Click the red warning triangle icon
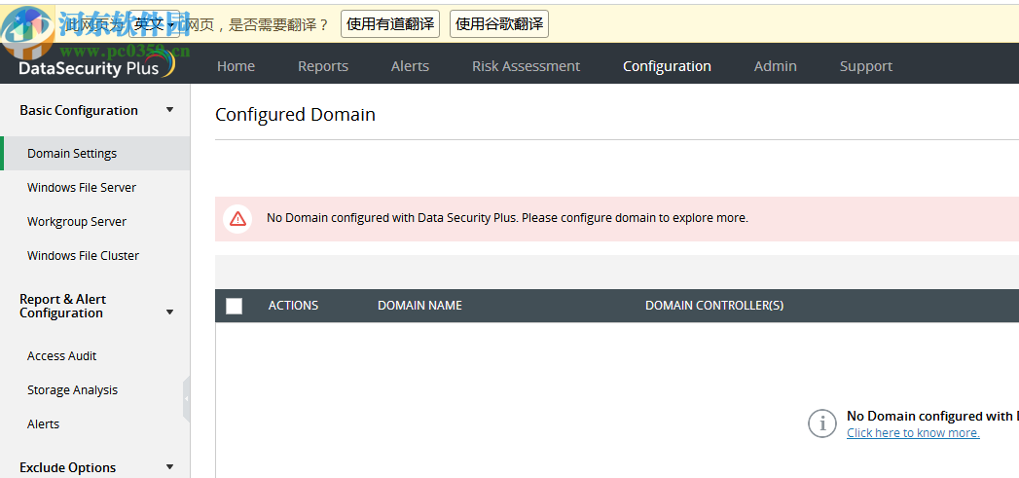 (237, 218)
